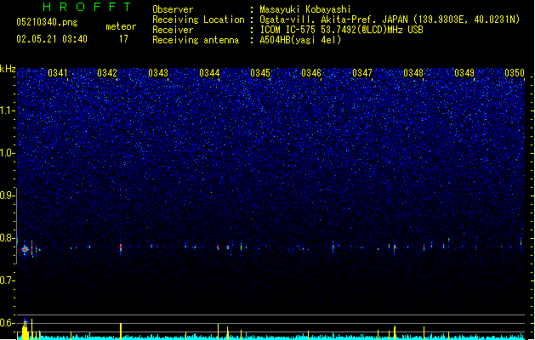Image resolution: width=535 pixels, height=340 pixels.
Task: Click the 0348 time marker
Action: [x=413, y=73]
